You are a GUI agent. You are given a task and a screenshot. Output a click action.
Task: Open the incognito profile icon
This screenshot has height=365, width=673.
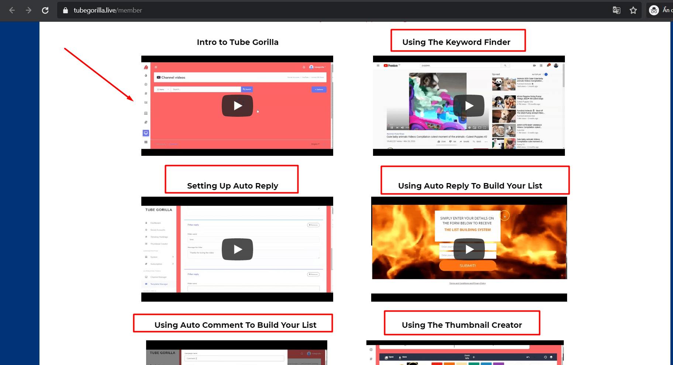click(x=654, y=10)
